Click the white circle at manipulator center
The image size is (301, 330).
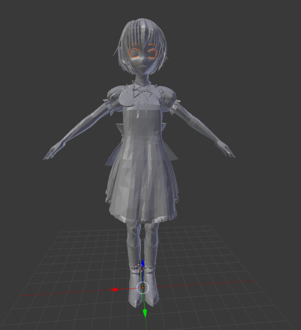pos(143,288)
